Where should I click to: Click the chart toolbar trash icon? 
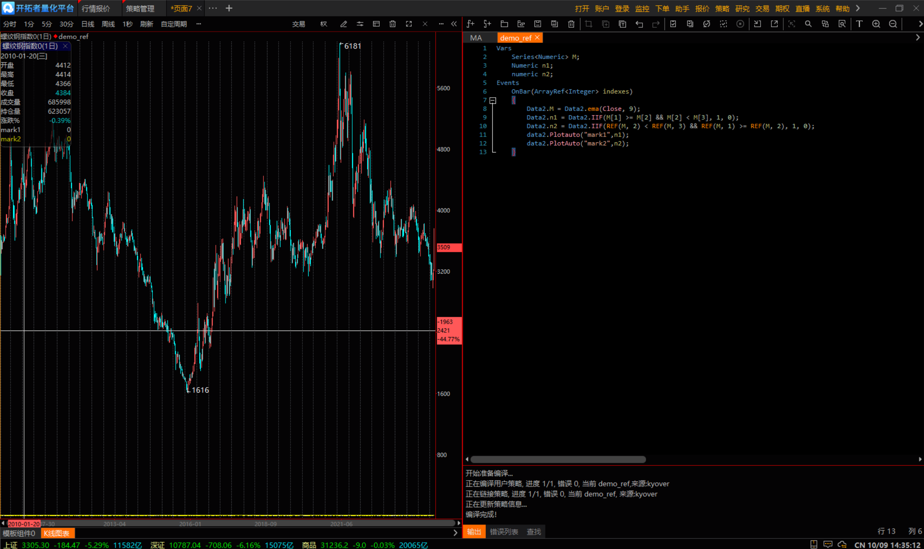393,24
